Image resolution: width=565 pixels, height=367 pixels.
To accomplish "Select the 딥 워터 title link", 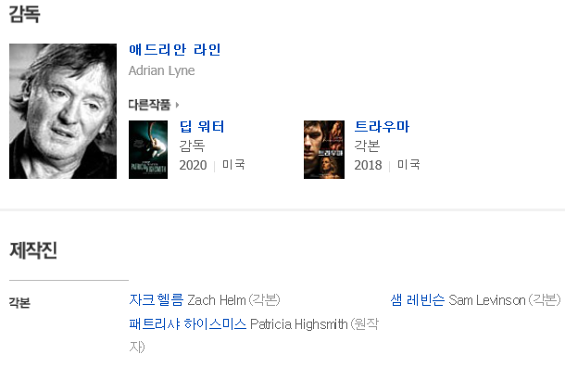I will (x=202, y=127).
